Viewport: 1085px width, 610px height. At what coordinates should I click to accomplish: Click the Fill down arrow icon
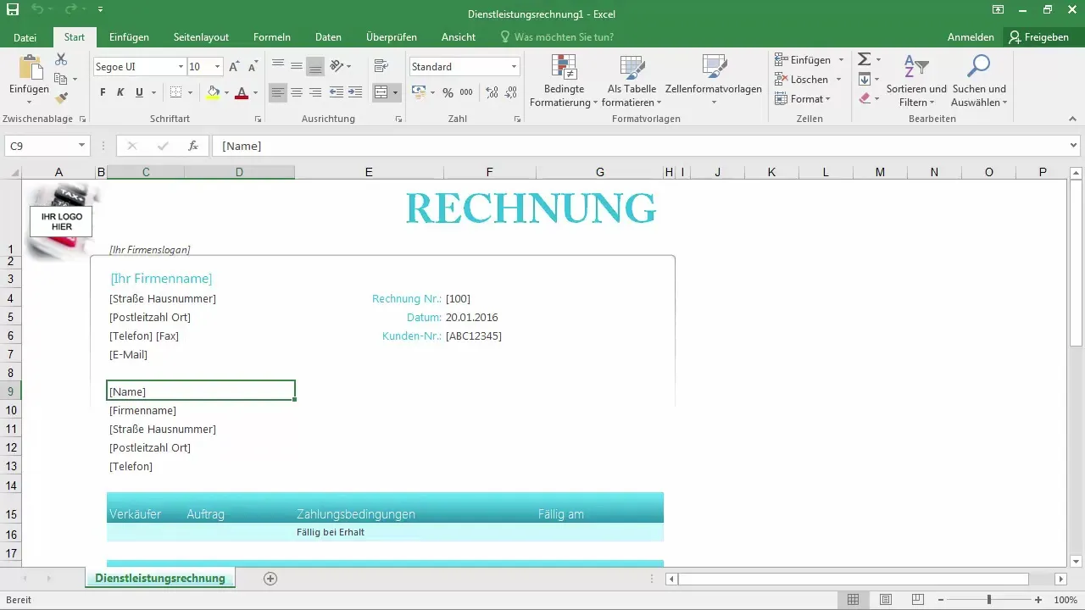point(864,79)
